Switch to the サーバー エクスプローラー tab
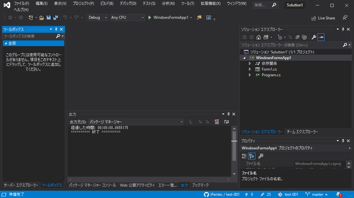The height and width of the screenshot is (198, 354). (21, 185)
